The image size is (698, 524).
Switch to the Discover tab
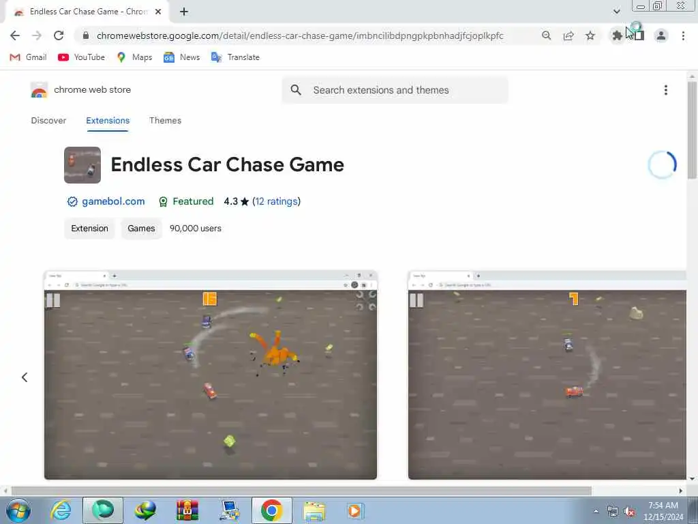tap(48, 120)
